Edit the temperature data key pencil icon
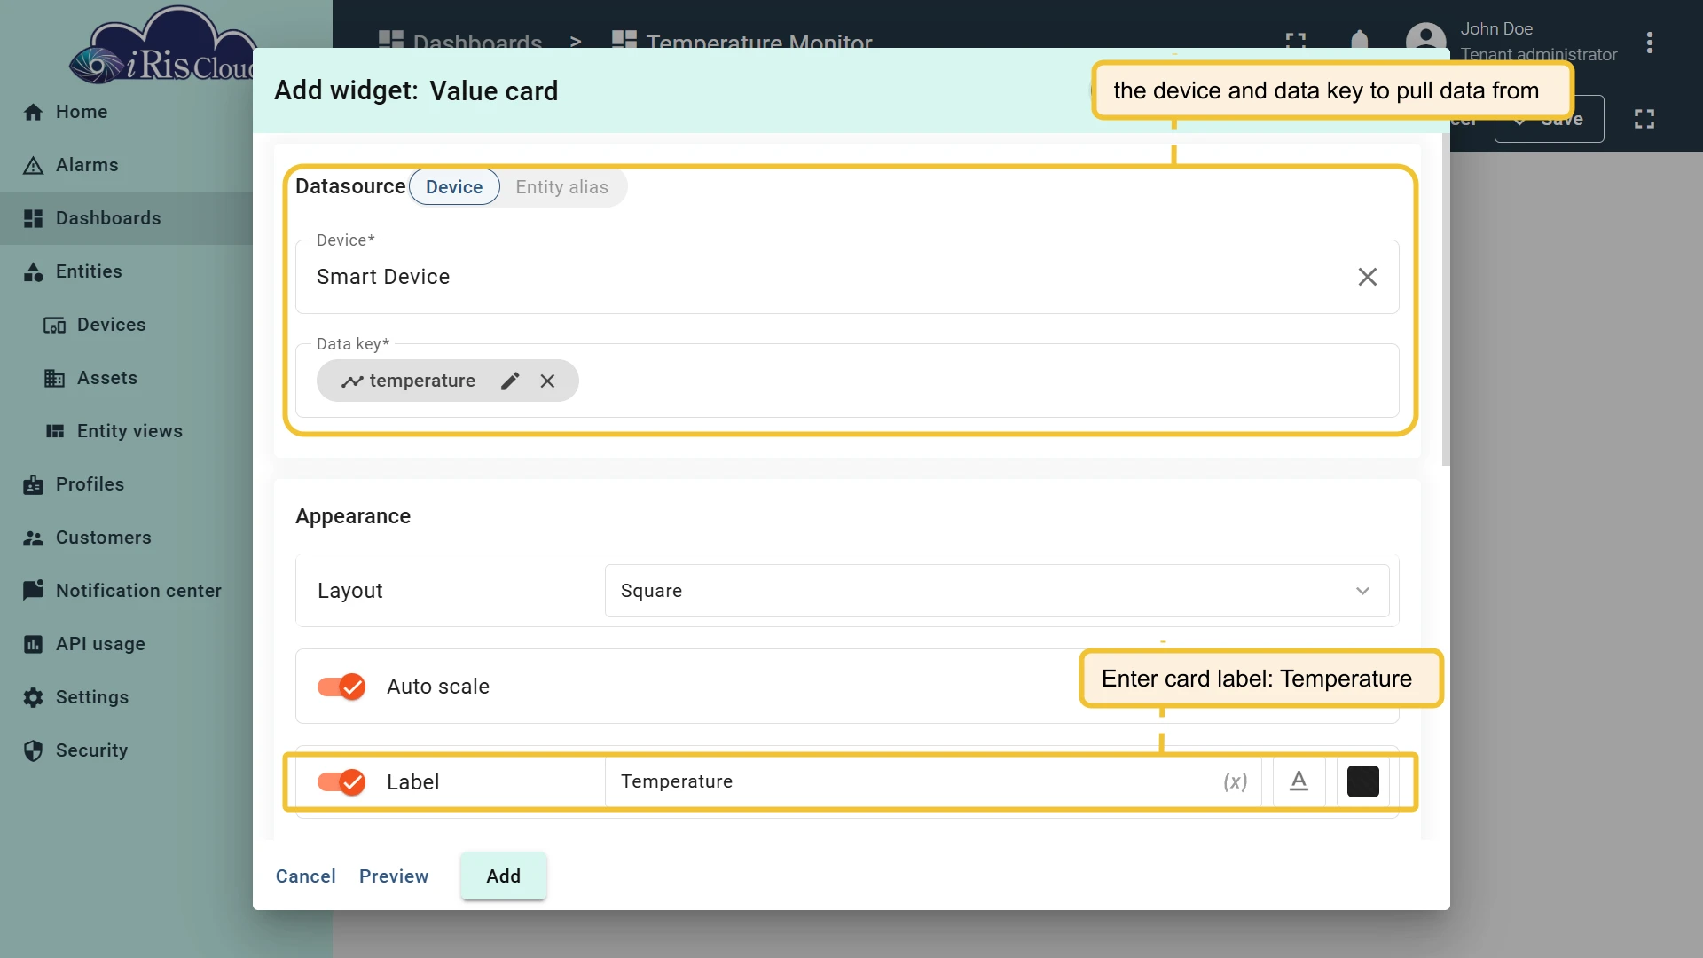 (x=510, y=381)
